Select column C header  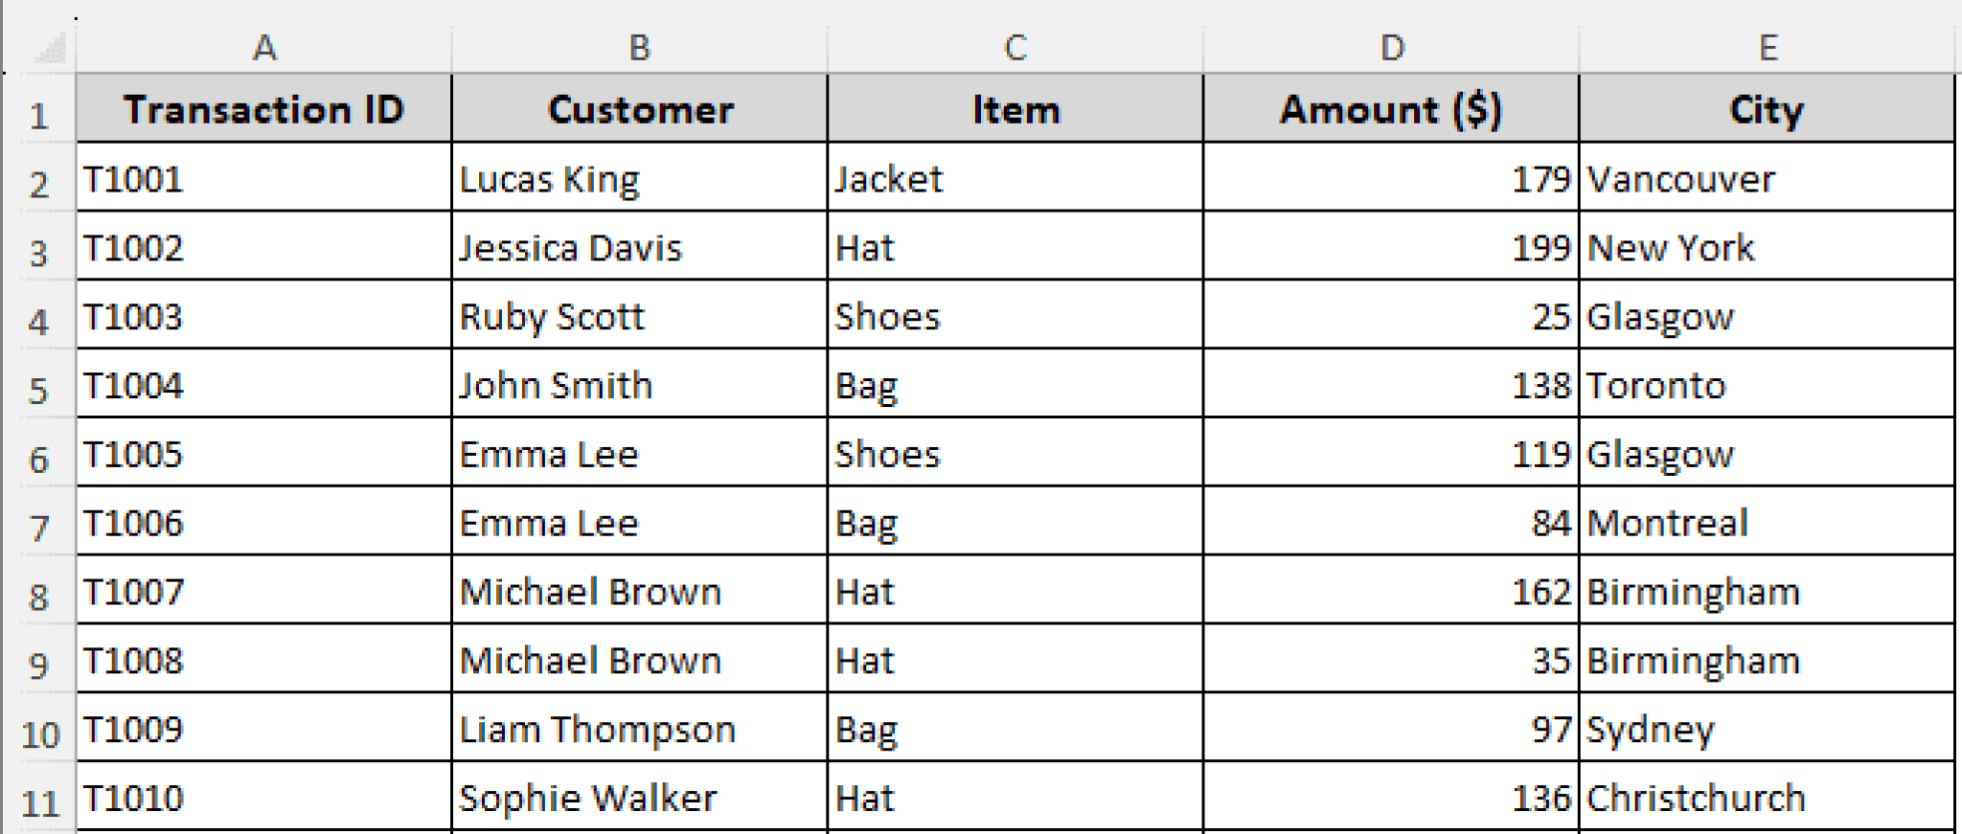coord(1013,45)
